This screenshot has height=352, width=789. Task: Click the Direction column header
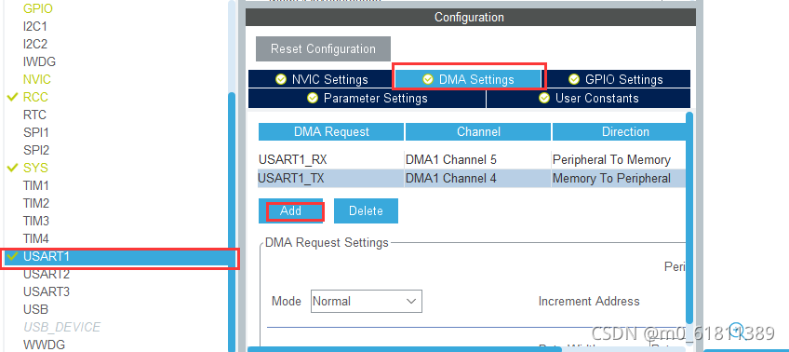pos(620,132)
